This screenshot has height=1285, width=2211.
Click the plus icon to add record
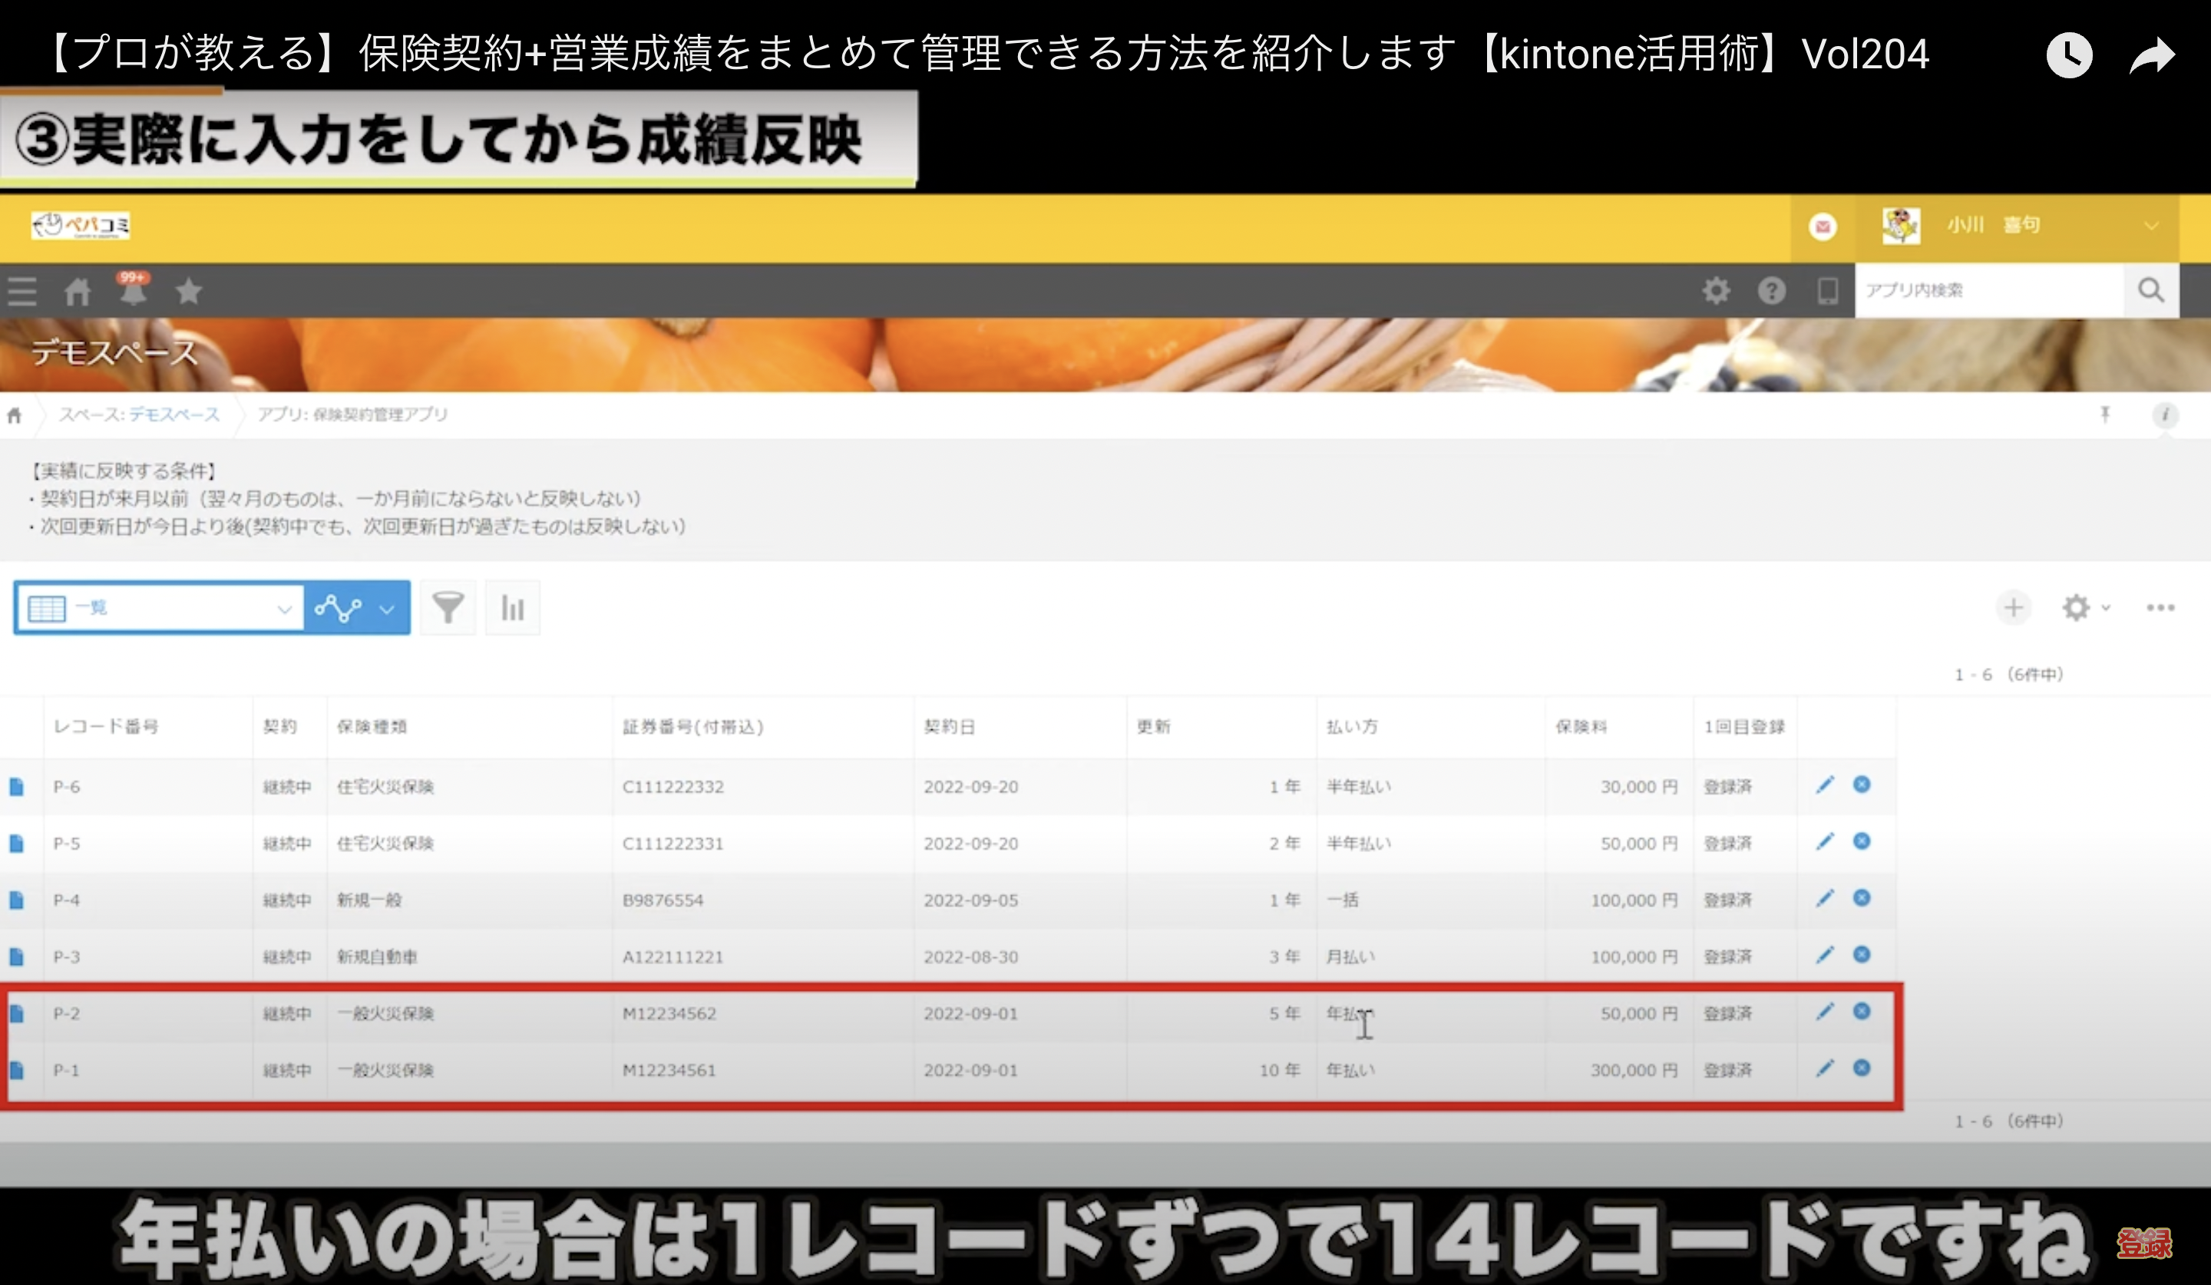point(2014,607)
